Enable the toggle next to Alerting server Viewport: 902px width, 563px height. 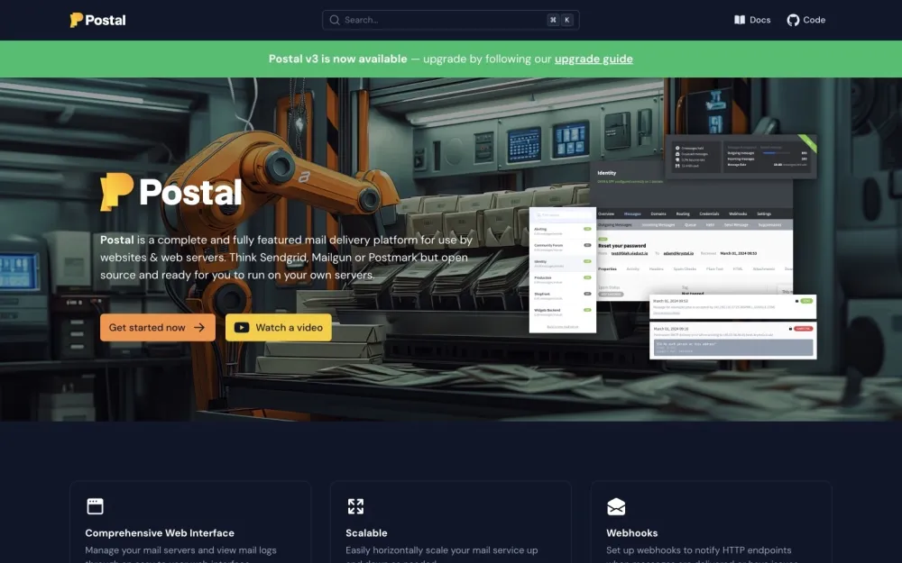pos(586,231)
